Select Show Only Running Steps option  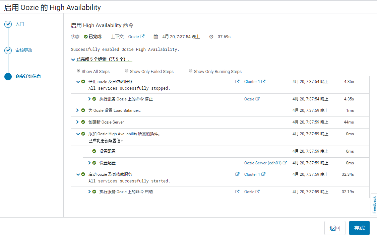(x=191, y=71)
